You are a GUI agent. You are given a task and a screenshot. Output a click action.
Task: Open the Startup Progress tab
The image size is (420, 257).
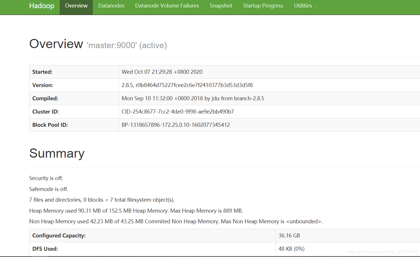click(x=263, y=6)
